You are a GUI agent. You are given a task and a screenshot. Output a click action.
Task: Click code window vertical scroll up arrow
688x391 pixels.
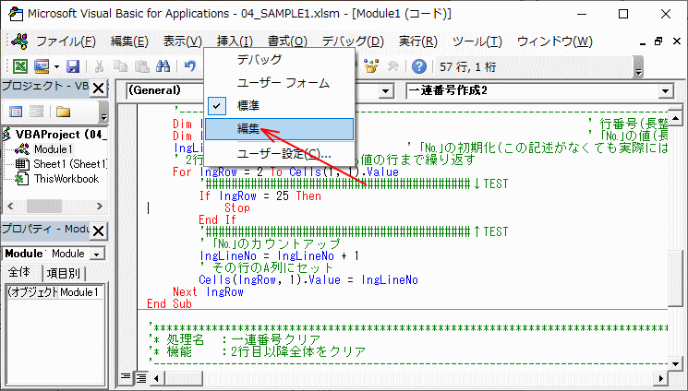click(675, 117)
